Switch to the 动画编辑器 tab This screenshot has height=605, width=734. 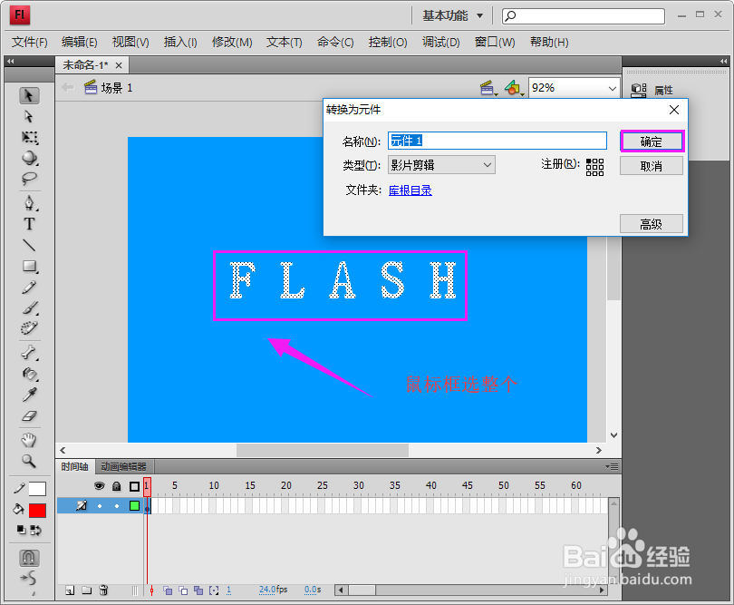pos(123,467)
